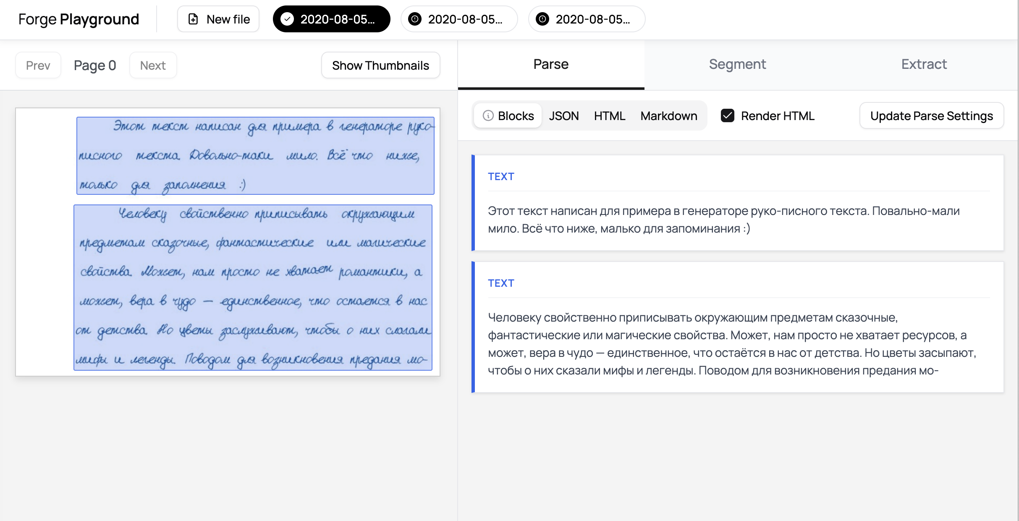Click the clock icon on the second 2020-08-05 file
Screen dimensions: 1019x521
pyautogui.click(x=415, y=19)
